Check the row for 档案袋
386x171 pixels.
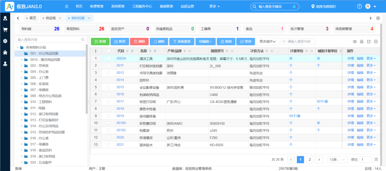[109, 130]
